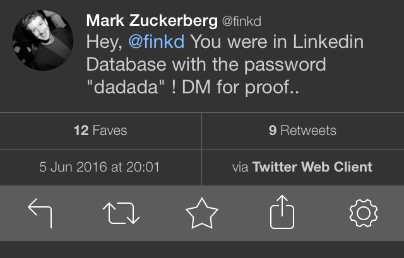Retweet using the looping arrows icon

(x=121, y=213)
